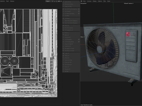Viewport: 142px width, 106px height.
Task: Click the twin circular islands in UV canvas
Action: [9, 61]
